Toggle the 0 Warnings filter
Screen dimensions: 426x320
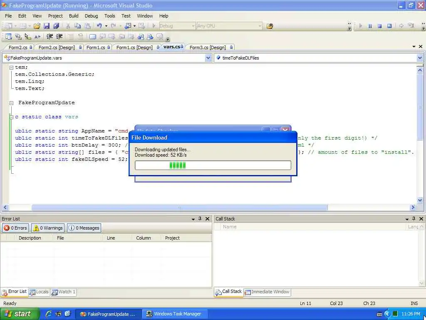[x=48, y=228]
